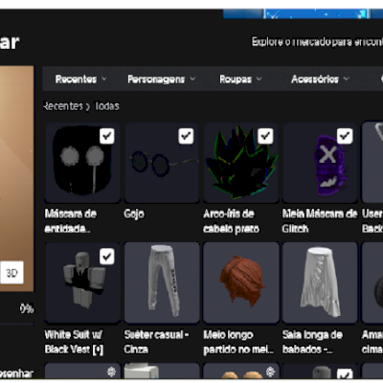
Task: Select the White Suit with Black Vest thumbnail
Action: pyautogui.click(x=82, y=282)
